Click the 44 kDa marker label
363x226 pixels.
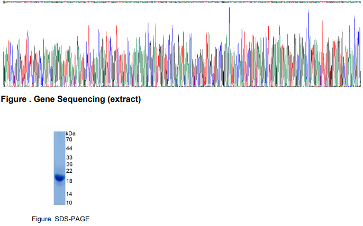click(69, 148)
